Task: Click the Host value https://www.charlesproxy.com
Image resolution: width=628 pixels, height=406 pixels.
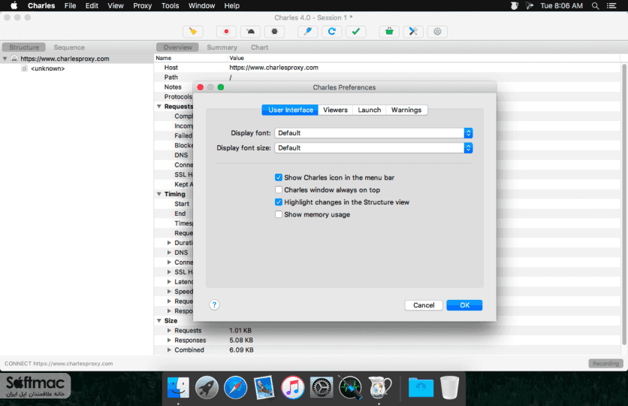Action: coord(273,68)
